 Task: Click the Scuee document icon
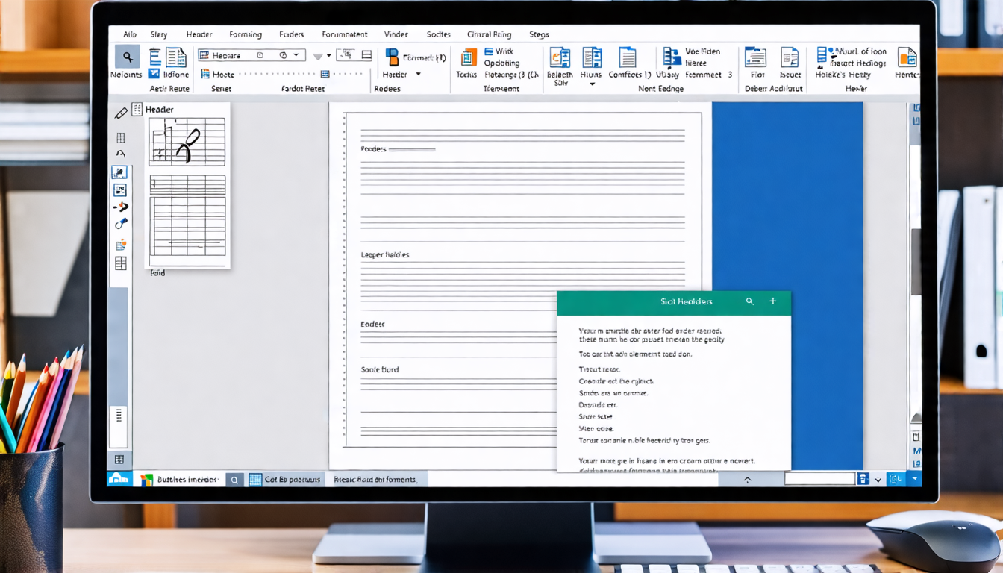click(x=790, y=57)
